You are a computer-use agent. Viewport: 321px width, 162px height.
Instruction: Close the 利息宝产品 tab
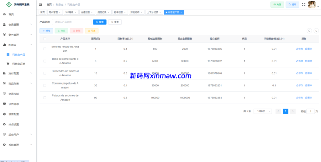181,13
